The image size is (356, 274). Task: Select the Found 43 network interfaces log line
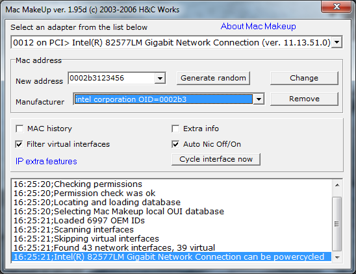point(114,247)
